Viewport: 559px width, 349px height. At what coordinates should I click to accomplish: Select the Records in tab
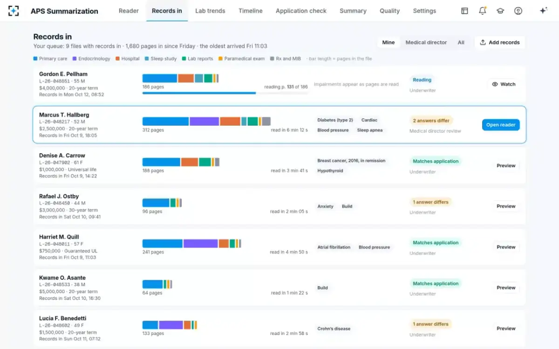[x=167, y=11]
